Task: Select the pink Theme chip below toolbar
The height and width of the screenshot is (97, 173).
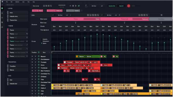Action: 37,11
